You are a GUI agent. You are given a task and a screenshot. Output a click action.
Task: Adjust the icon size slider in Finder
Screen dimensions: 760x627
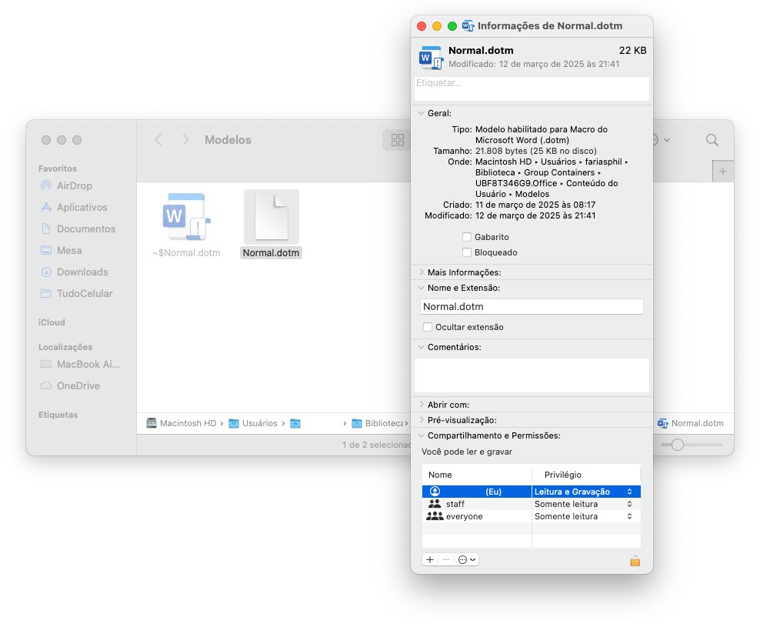678,445
